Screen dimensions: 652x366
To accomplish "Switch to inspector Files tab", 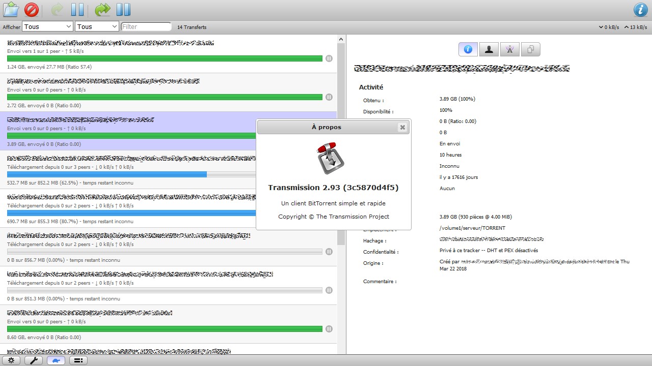I will [531, 49].
